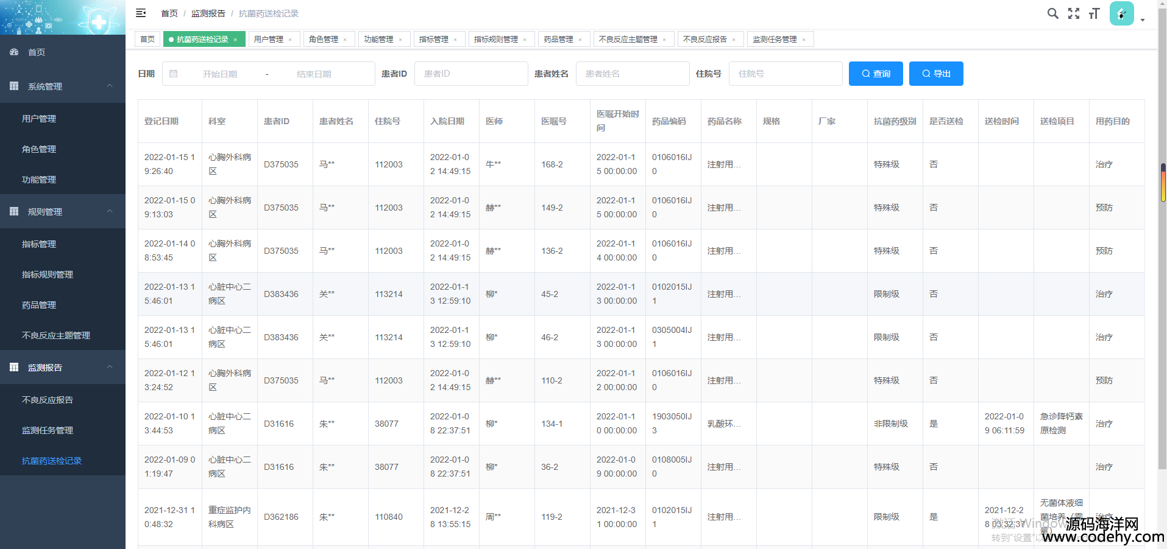Image resolution: width=1167 pixels, height=549 pixels.
Task: Open 药品管理 in the sidebar menu
Action: (x=39, y=305)
